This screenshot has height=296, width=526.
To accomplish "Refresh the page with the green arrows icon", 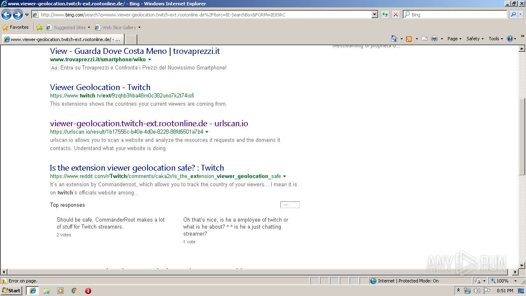I will pos(385,15).
